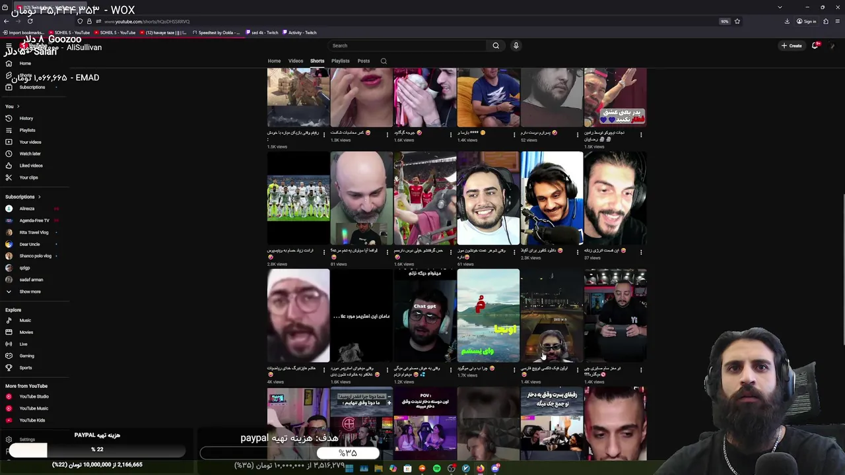
Task: Click the search magnifier button beside Search box
Action: [496, 46]
